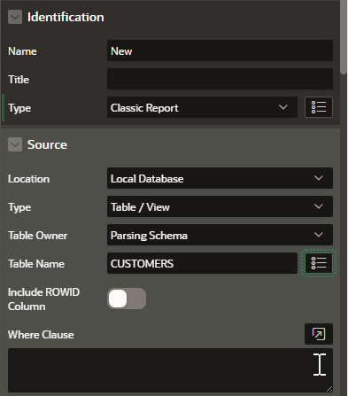Open the Classic Report type dropdown
348x396 pixels.
pos(202,107)
